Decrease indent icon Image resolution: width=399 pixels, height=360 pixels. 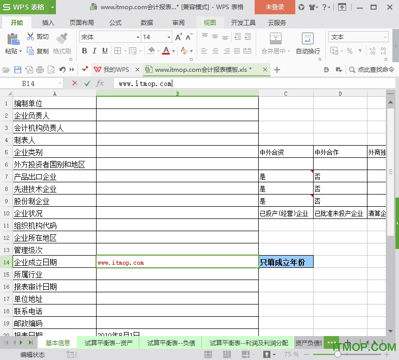pyautogui.click(x=238, y=37)
